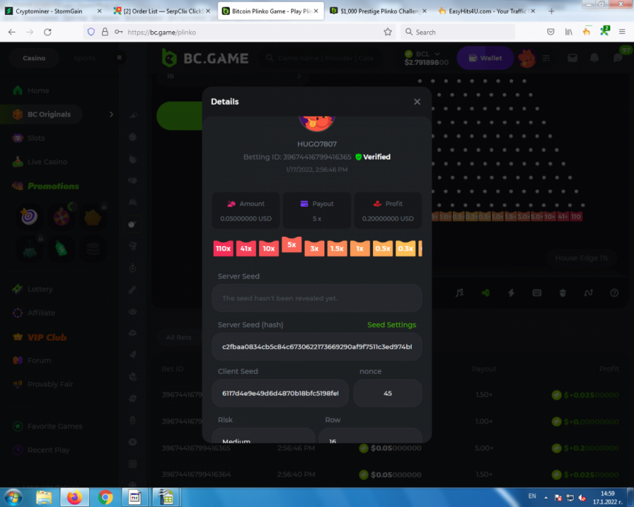Open notifications using the bell icon
The height and width of the screenshot is (507, 634).
(x=594, y=57)
